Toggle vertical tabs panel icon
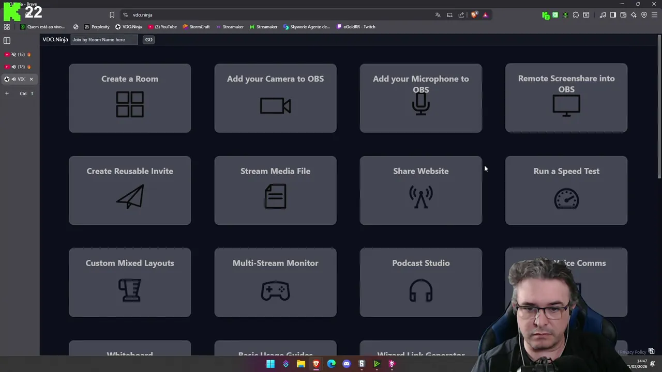The height and width of the screenshot is (372, 662). tap(7, 40)
